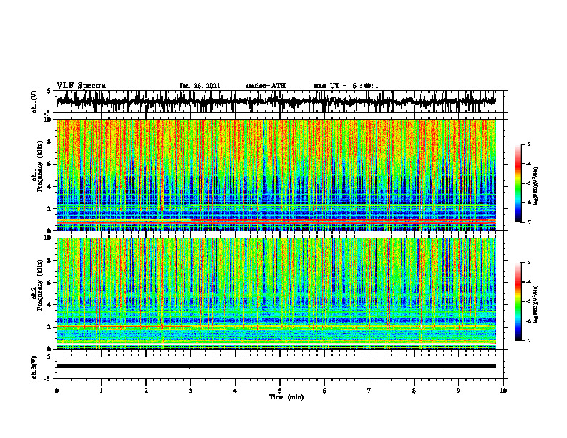Click the ch.1 colorbar log PSD label
567x438 pixels.
click(537, 187)
